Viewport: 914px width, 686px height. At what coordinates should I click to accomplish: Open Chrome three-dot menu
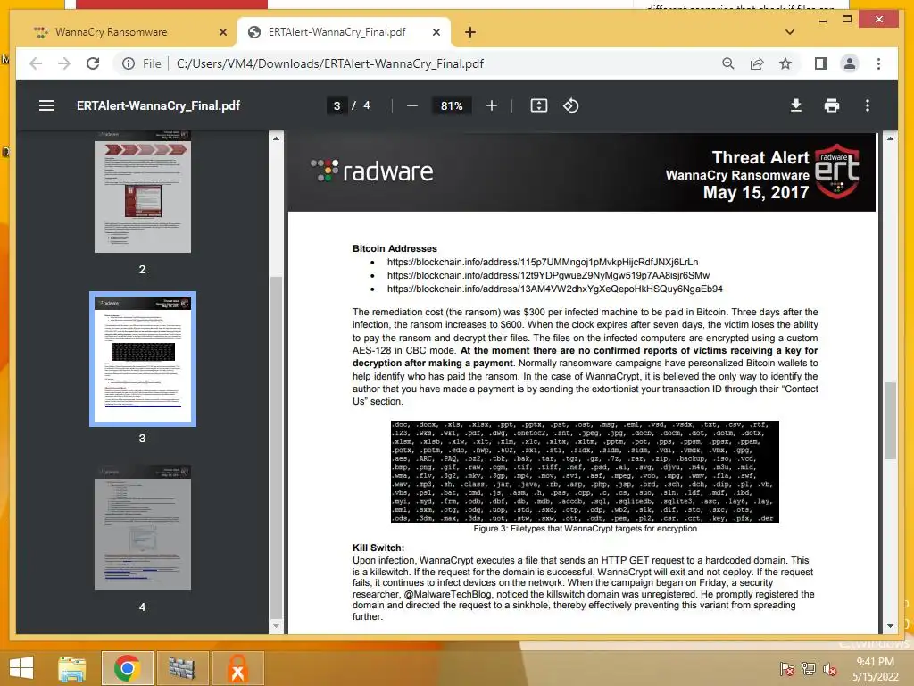(x=878, y=63)
